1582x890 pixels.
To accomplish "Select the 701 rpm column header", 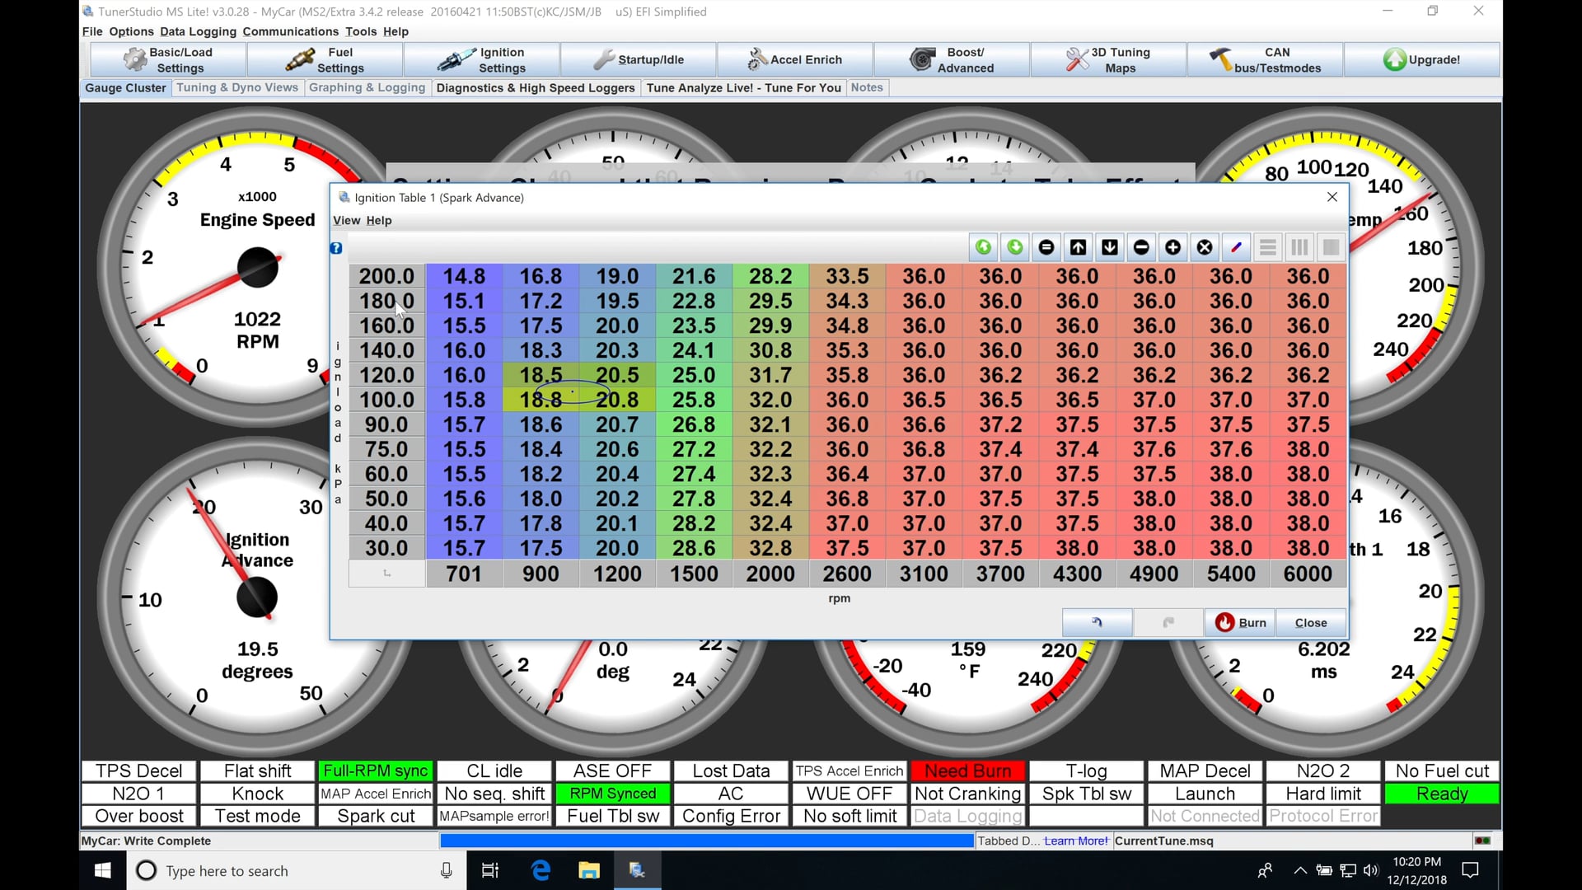I will pyautogui.click(x=464, y=574).
